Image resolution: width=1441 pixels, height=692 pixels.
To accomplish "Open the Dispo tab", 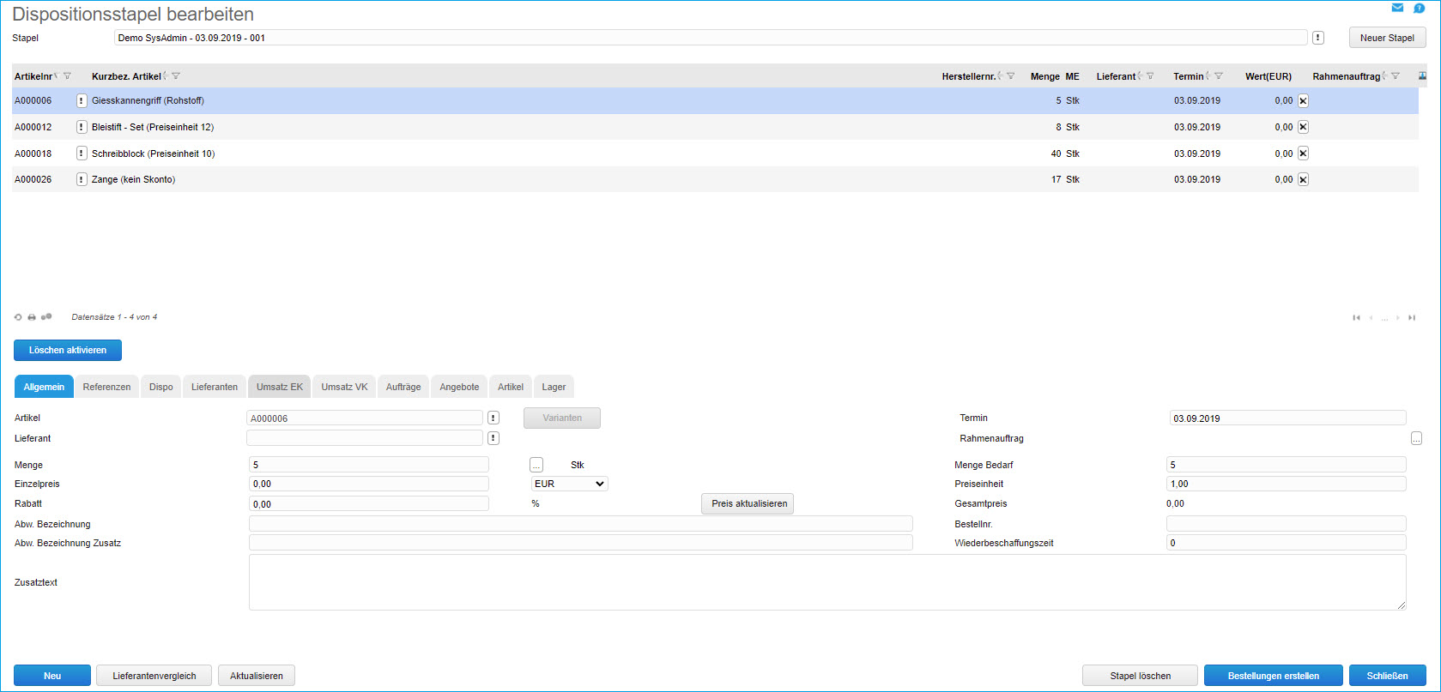I will tap(160, 387).
